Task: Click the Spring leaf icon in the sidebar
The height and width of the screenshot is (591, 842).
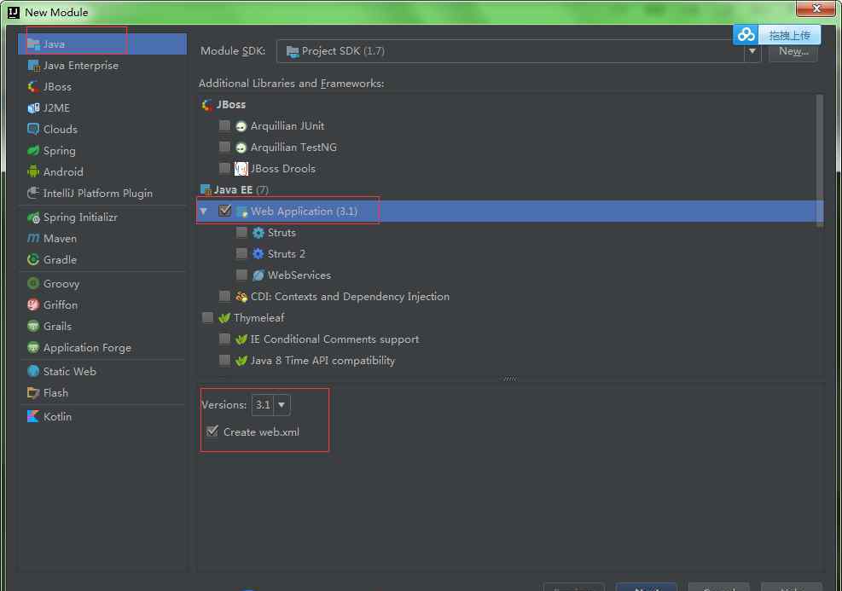Action: point(33,151)
